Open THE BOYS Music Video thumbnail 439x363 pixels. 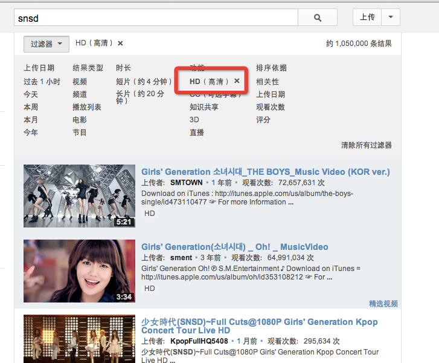(x=79, y=196)
